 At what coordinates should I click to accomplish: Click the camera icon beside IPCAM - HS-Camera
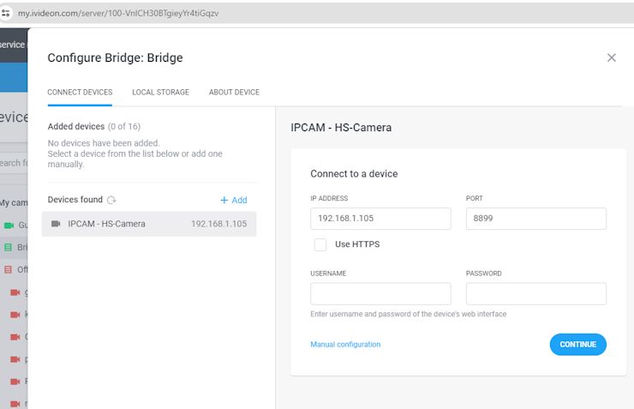point(56,224)
